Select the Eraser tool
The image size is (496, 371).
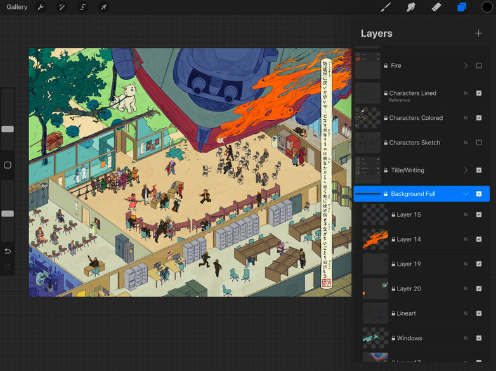pyautogui.click(x=436, y=7)
